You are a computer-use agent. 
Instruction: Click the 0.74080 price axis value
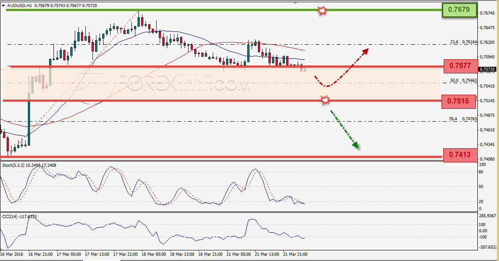pyautogui.click(x=487, y=159)
